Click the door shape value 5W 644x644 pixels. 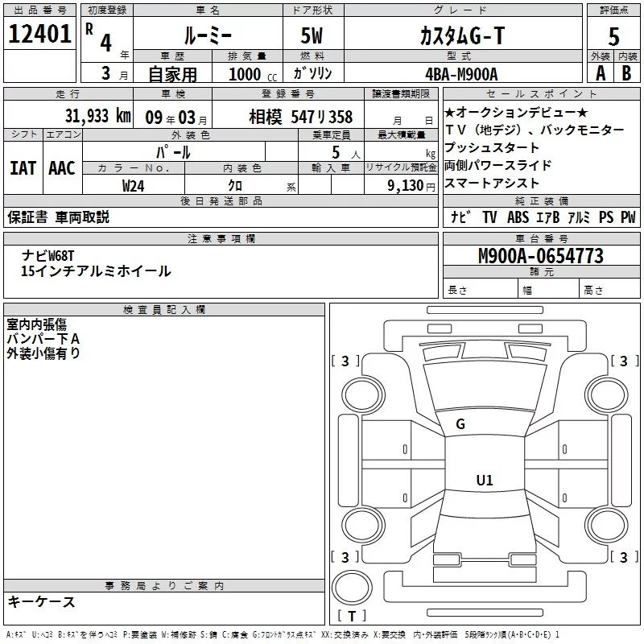[312, 35]
